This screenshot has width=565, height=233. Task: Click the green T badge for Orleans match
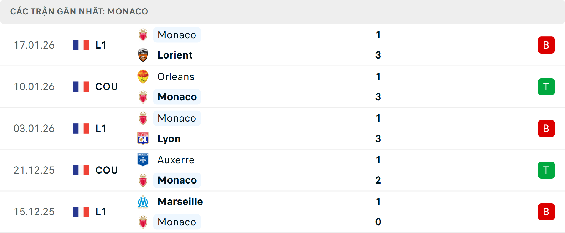[x=546, y=87]
